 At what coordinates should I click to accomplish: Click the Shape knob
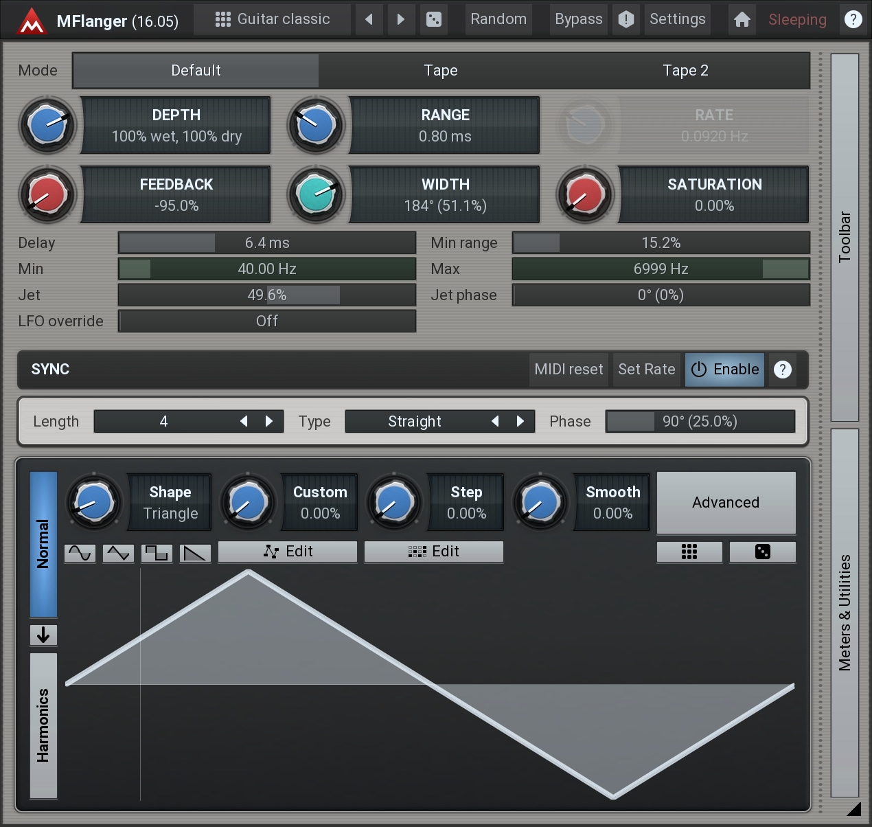point(94,502)
